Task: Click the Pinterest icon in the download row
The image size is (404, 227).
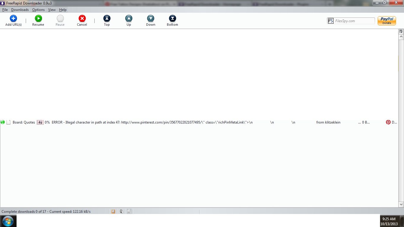Action: (388, 122)
